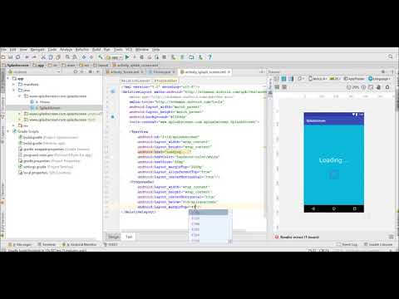399x299 pixels.
Task: Click zoom-to-fit icon beside 25% in preview
Action: click(371, 87)
